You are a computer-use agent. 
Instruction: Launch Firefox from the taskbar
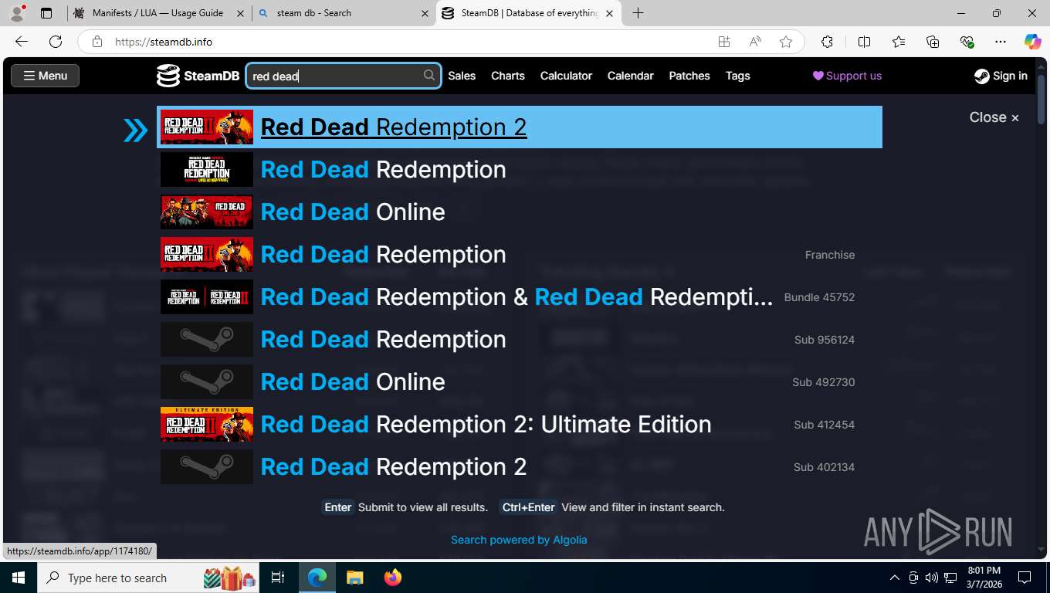pos(393,578)
